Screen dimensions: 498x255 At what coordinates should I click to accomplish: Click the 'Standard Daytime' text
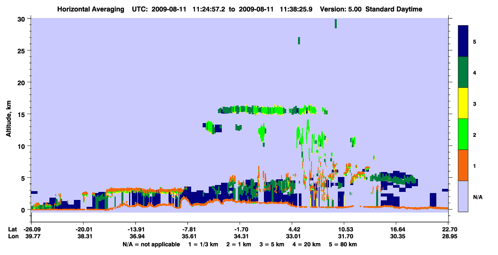click(x=394, y=9)
